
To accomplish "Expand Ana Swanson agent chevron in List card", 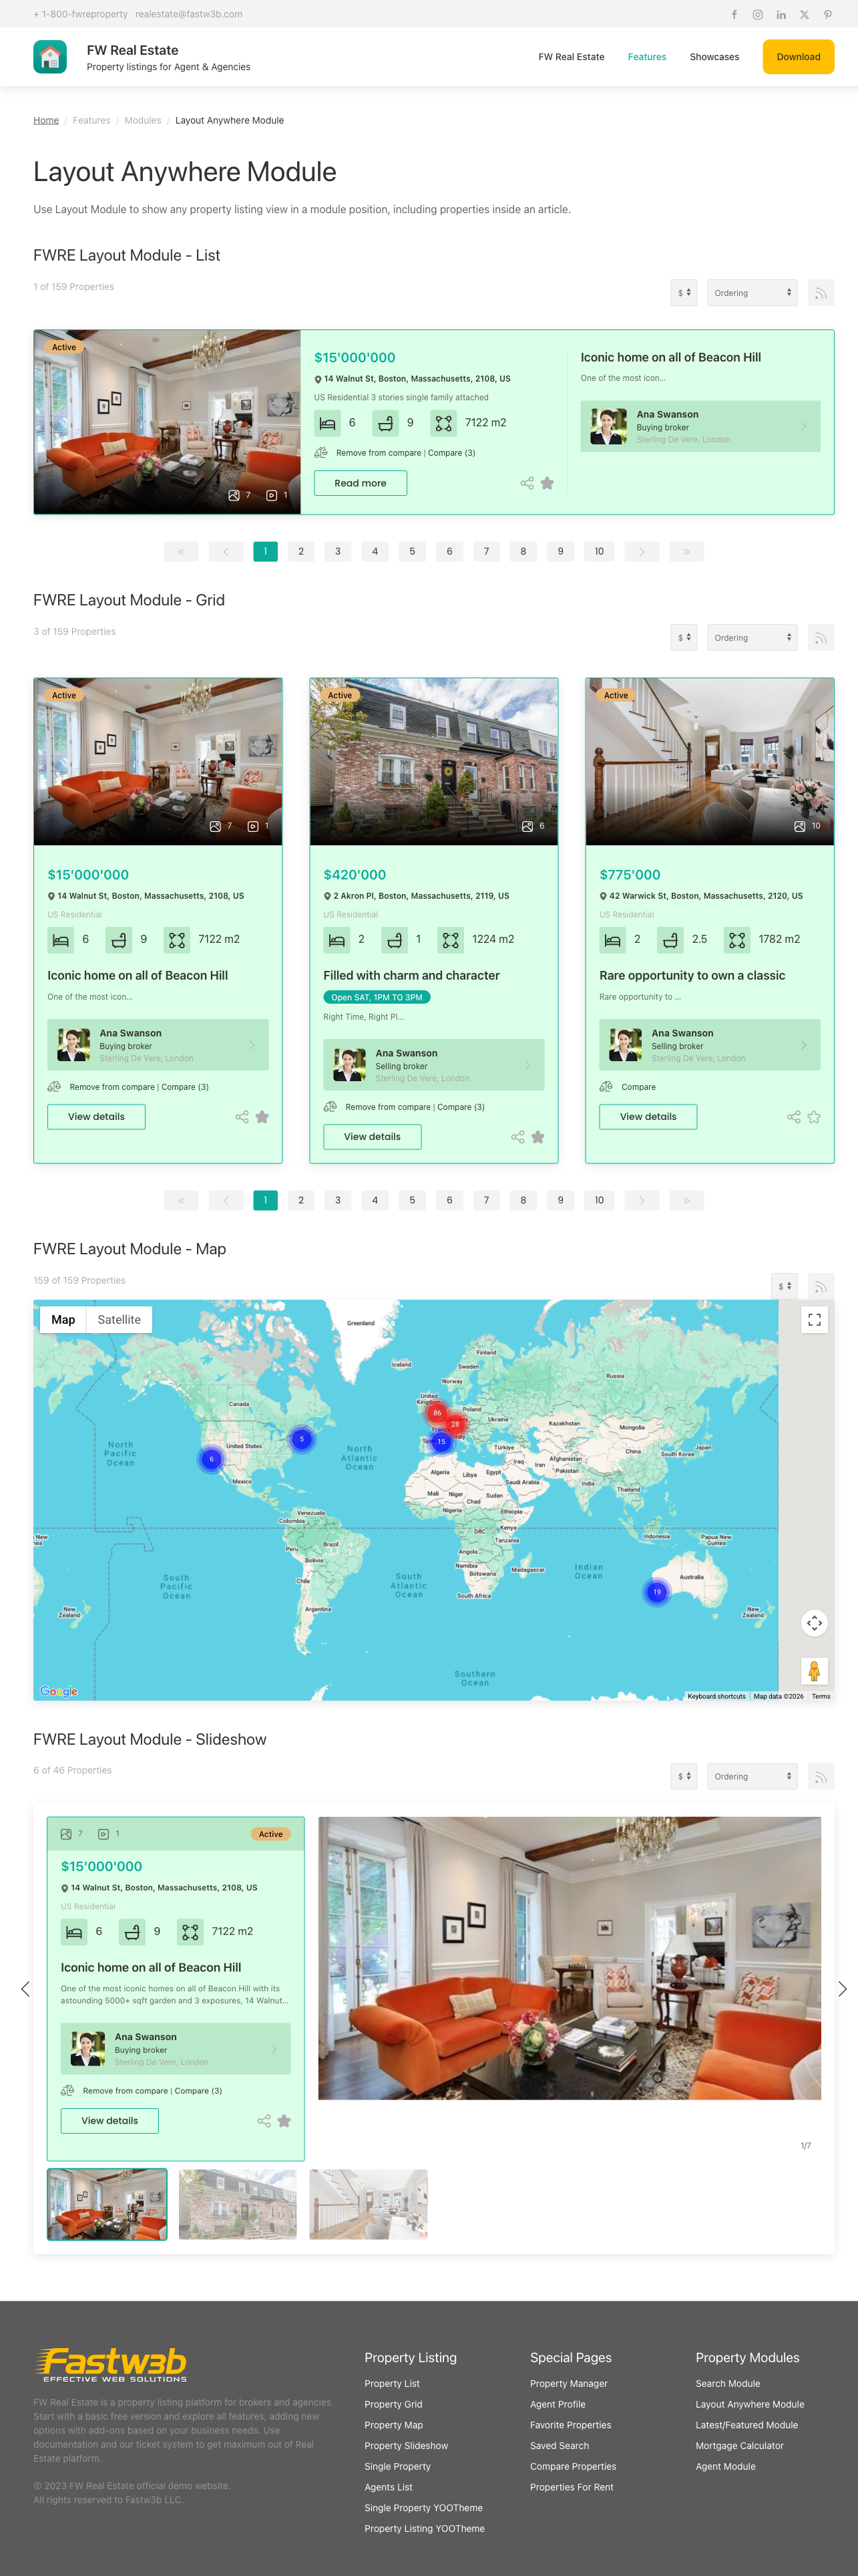I will coord(804,426).
